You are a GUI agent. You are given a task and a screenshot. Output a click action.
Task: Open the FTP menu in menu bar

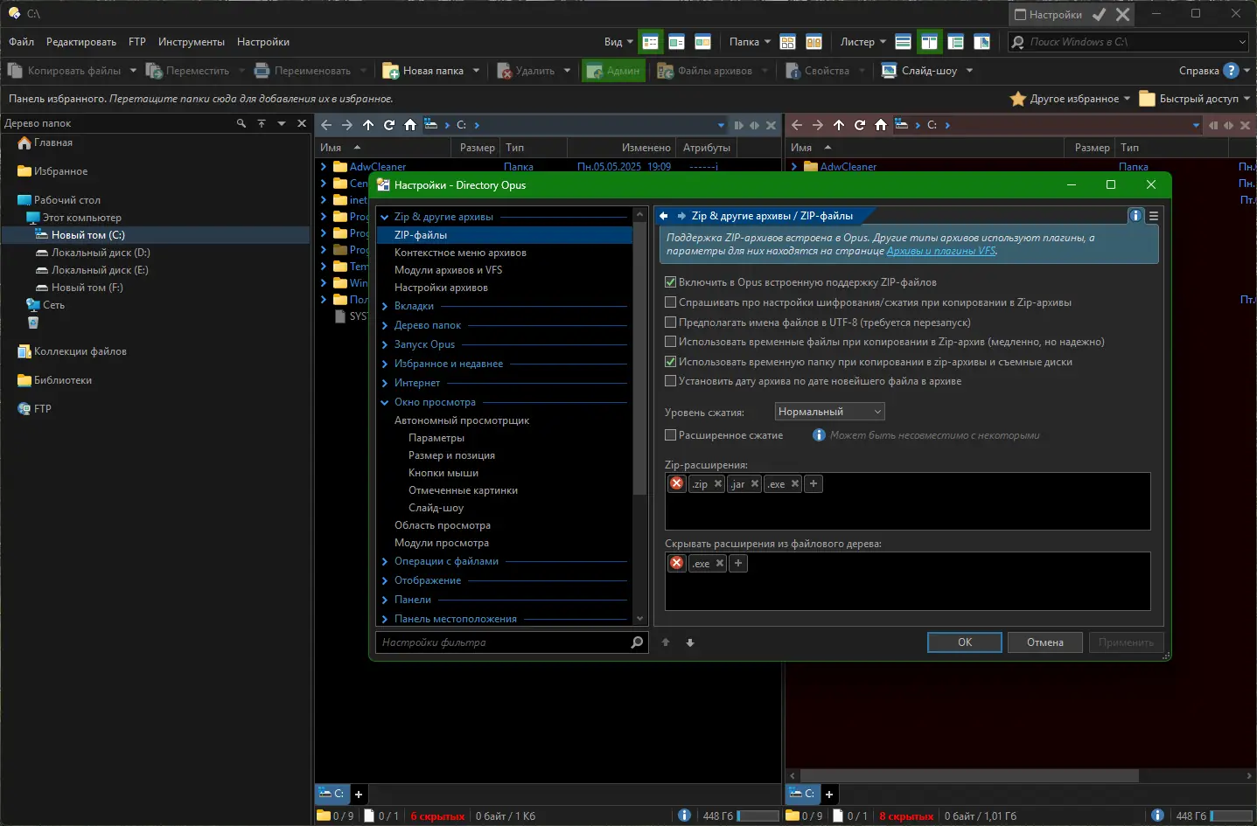click(x=137, y=42)
